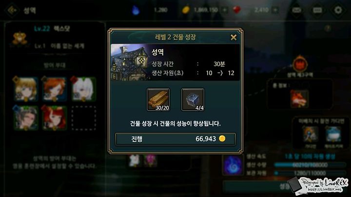
Task: Select the blonde hero portrait
Action: point(26,89)
